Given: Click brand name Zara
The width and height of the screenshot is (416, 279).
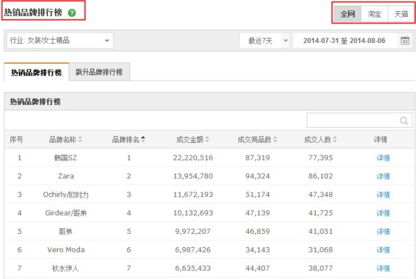Looking at the screenshot, I should pyautogui.click(x=66, y=176).
